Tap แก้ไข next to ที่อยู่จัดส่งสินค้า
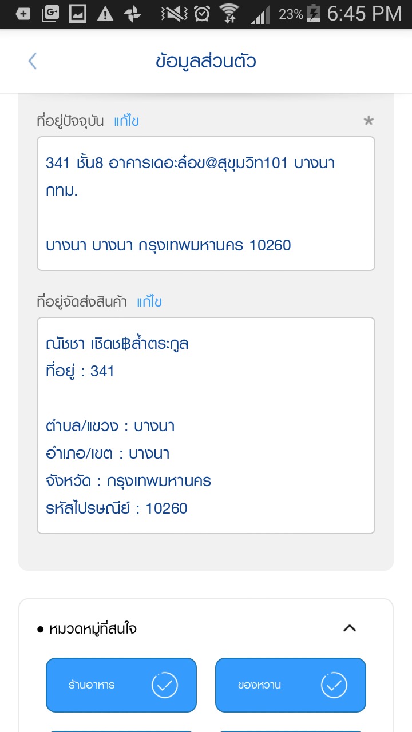The height and width of the screenshot is (732, 412). point(149,302)
